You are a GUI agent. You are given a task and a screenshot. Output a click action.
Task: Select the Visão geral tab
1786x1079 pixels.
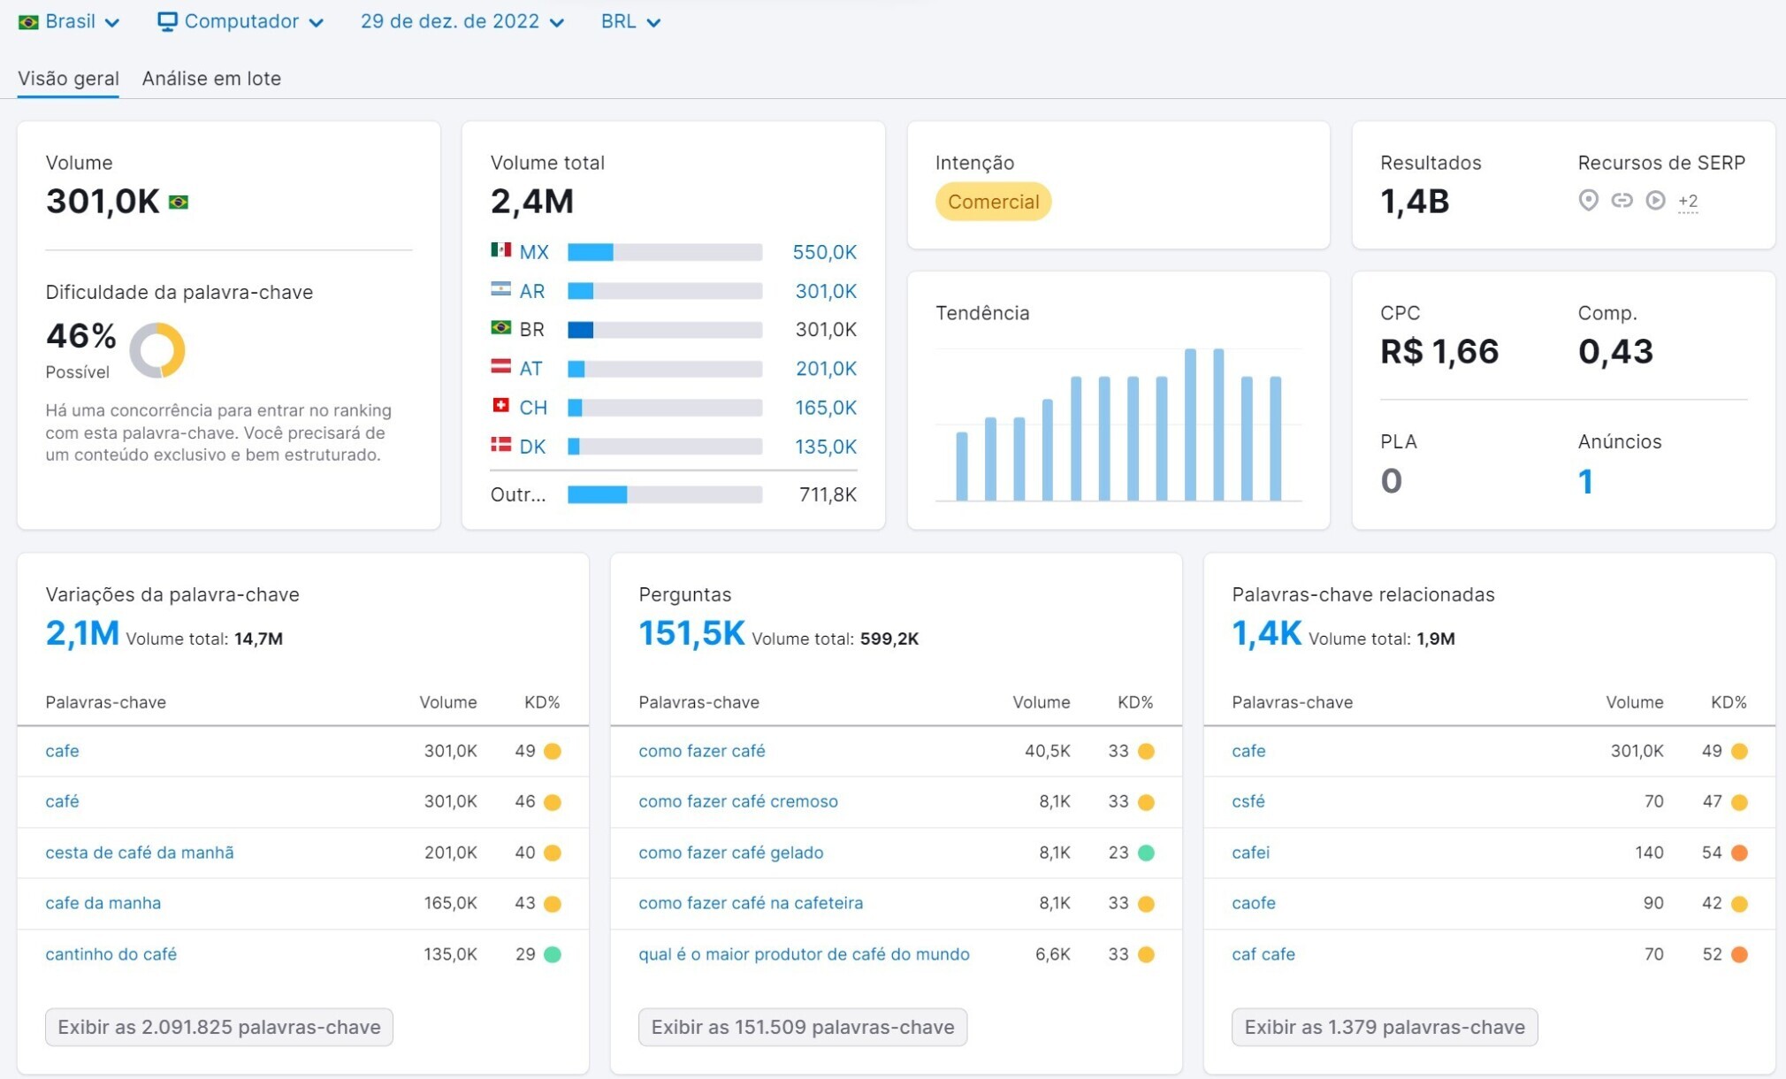click(x=68, y=78)
